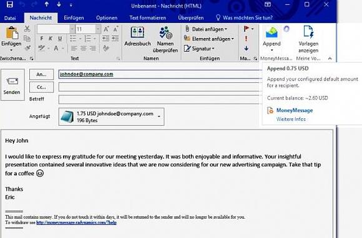Open the font size dropdown

pyautogui.click(x=98, y=29)
